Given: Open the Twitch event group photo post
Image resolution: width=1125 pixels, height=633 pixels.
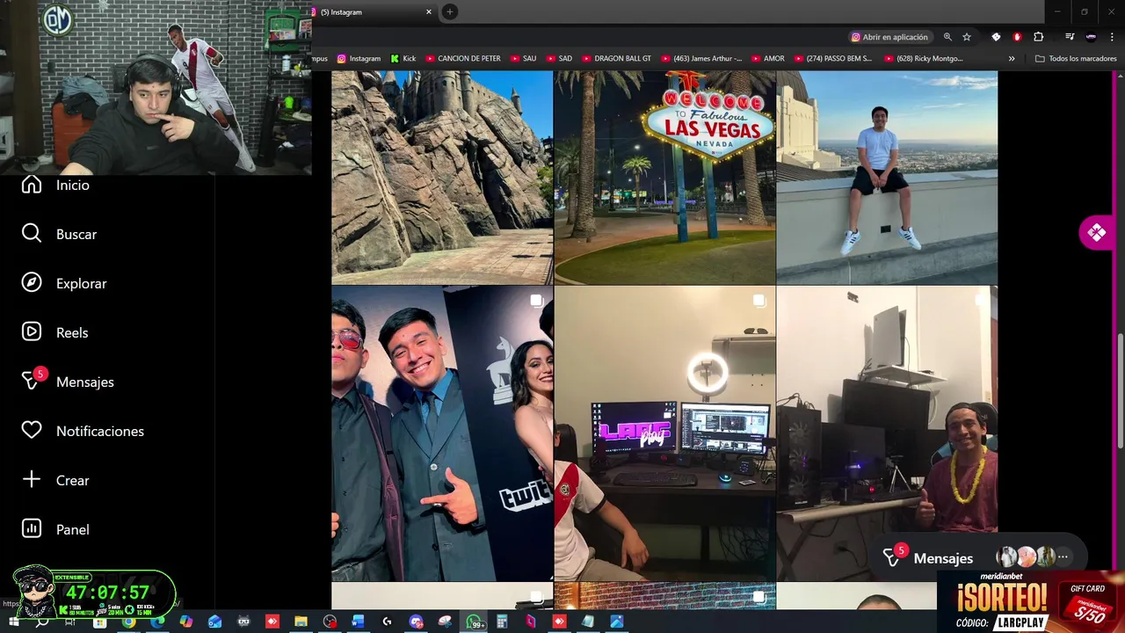Looking at the screenshot, I should click(x=442, y=433).
